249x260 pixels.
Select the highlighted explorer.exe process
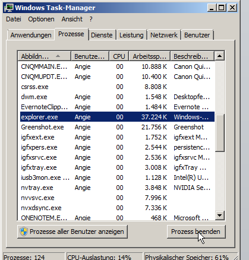[117, 117]
